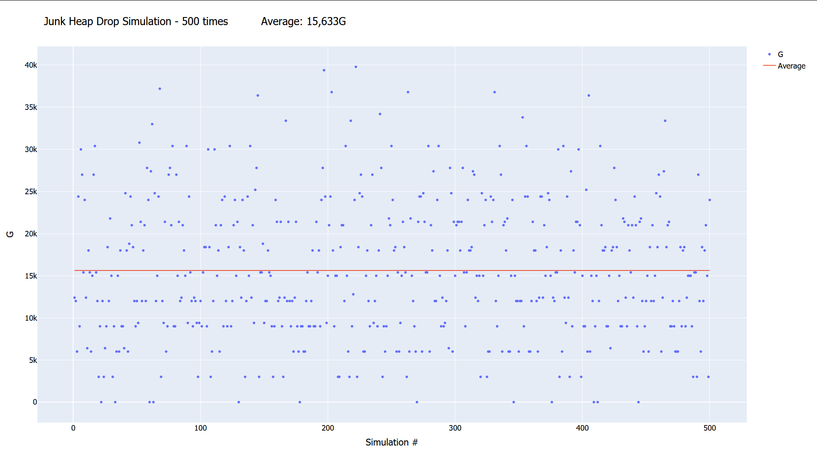Screen dimensions: 817x460
Task: Click the 40k y-axis tick label
Action: point(31,65)
